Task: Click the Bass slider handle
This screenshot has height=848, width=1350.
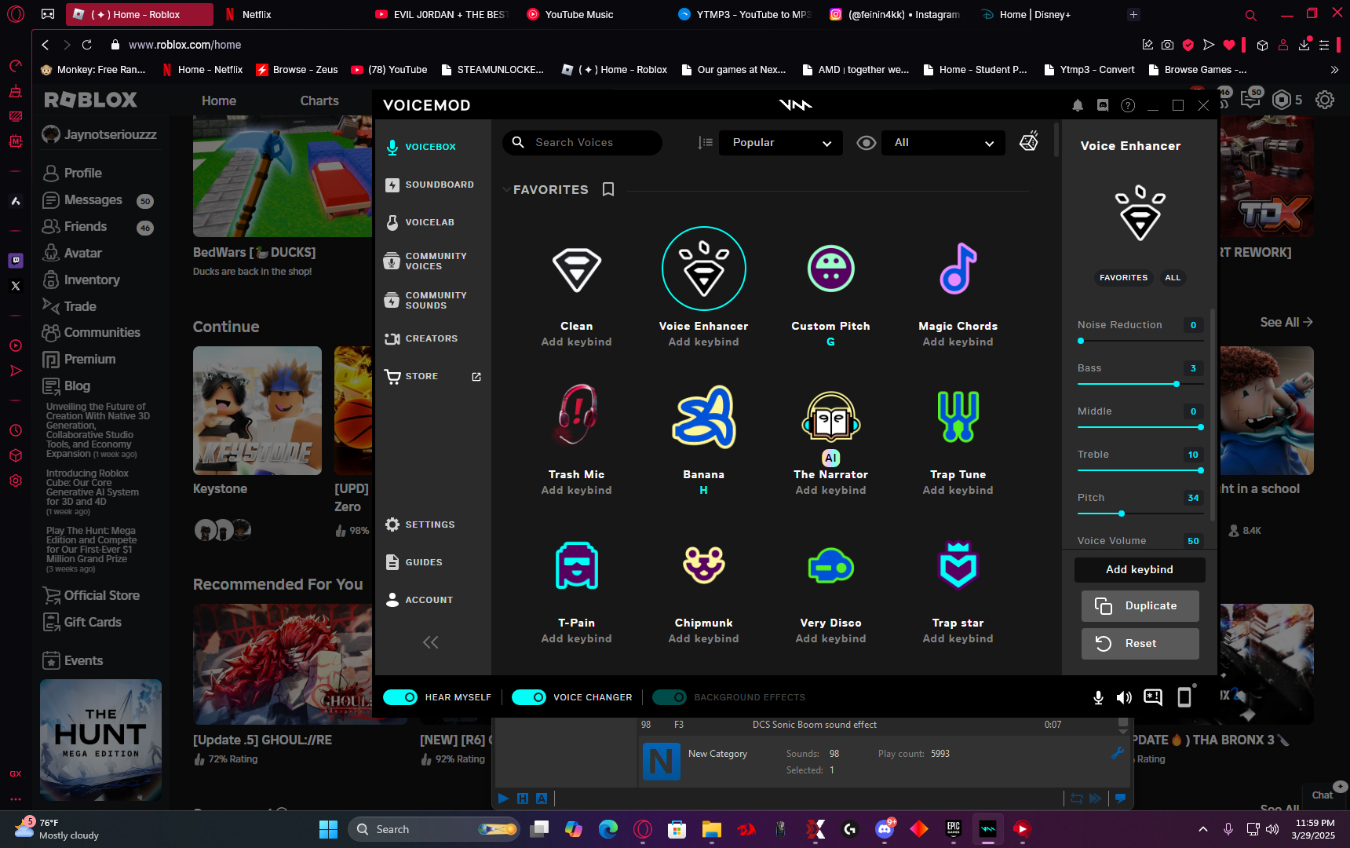Action: point(1177,384)
